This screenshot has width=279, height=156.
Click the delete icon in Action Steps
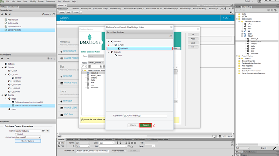tap(8, 59)
